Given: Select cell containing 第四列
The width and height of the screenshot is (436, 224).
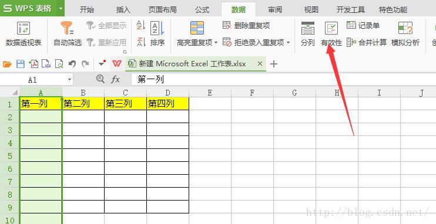Looking at the screenshot, I should [167, 104].
